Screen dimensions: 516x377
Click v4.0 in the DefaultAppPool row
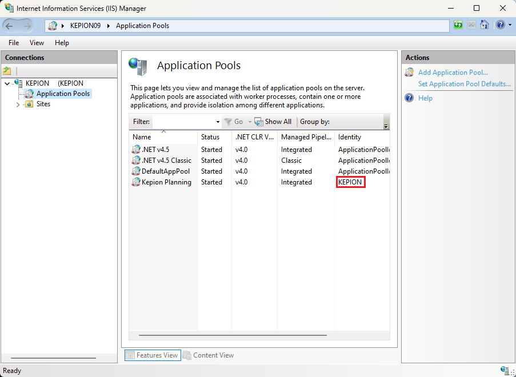tap(241, 171)
